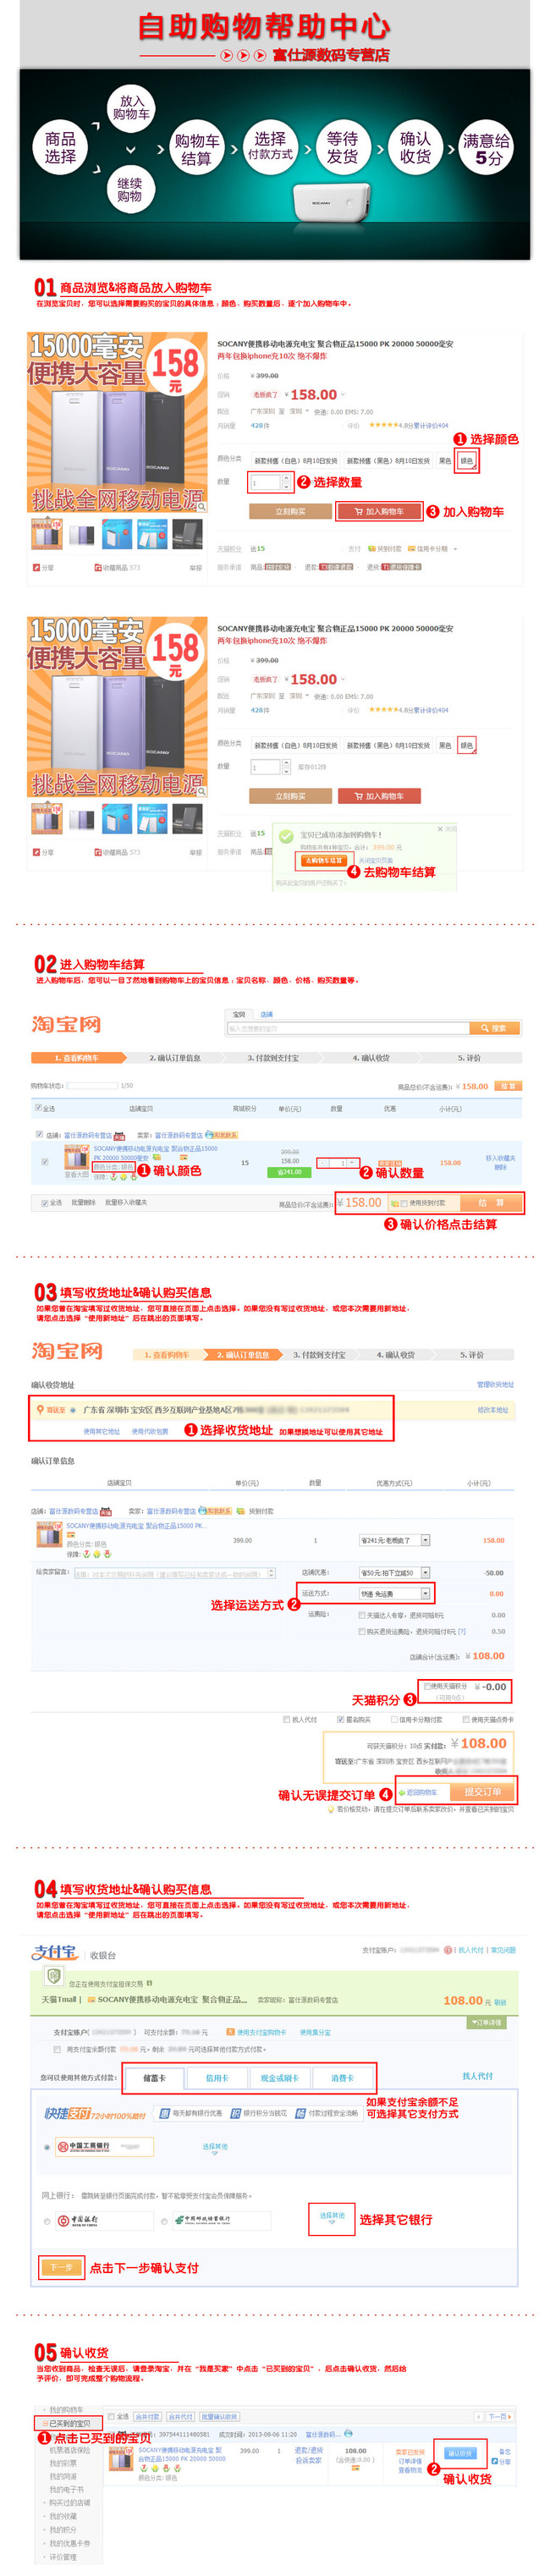The height and width of the screenshot is (2576, 550).
Task: Pick the 黑色 color option on the first product page
Action: point(445,461)
